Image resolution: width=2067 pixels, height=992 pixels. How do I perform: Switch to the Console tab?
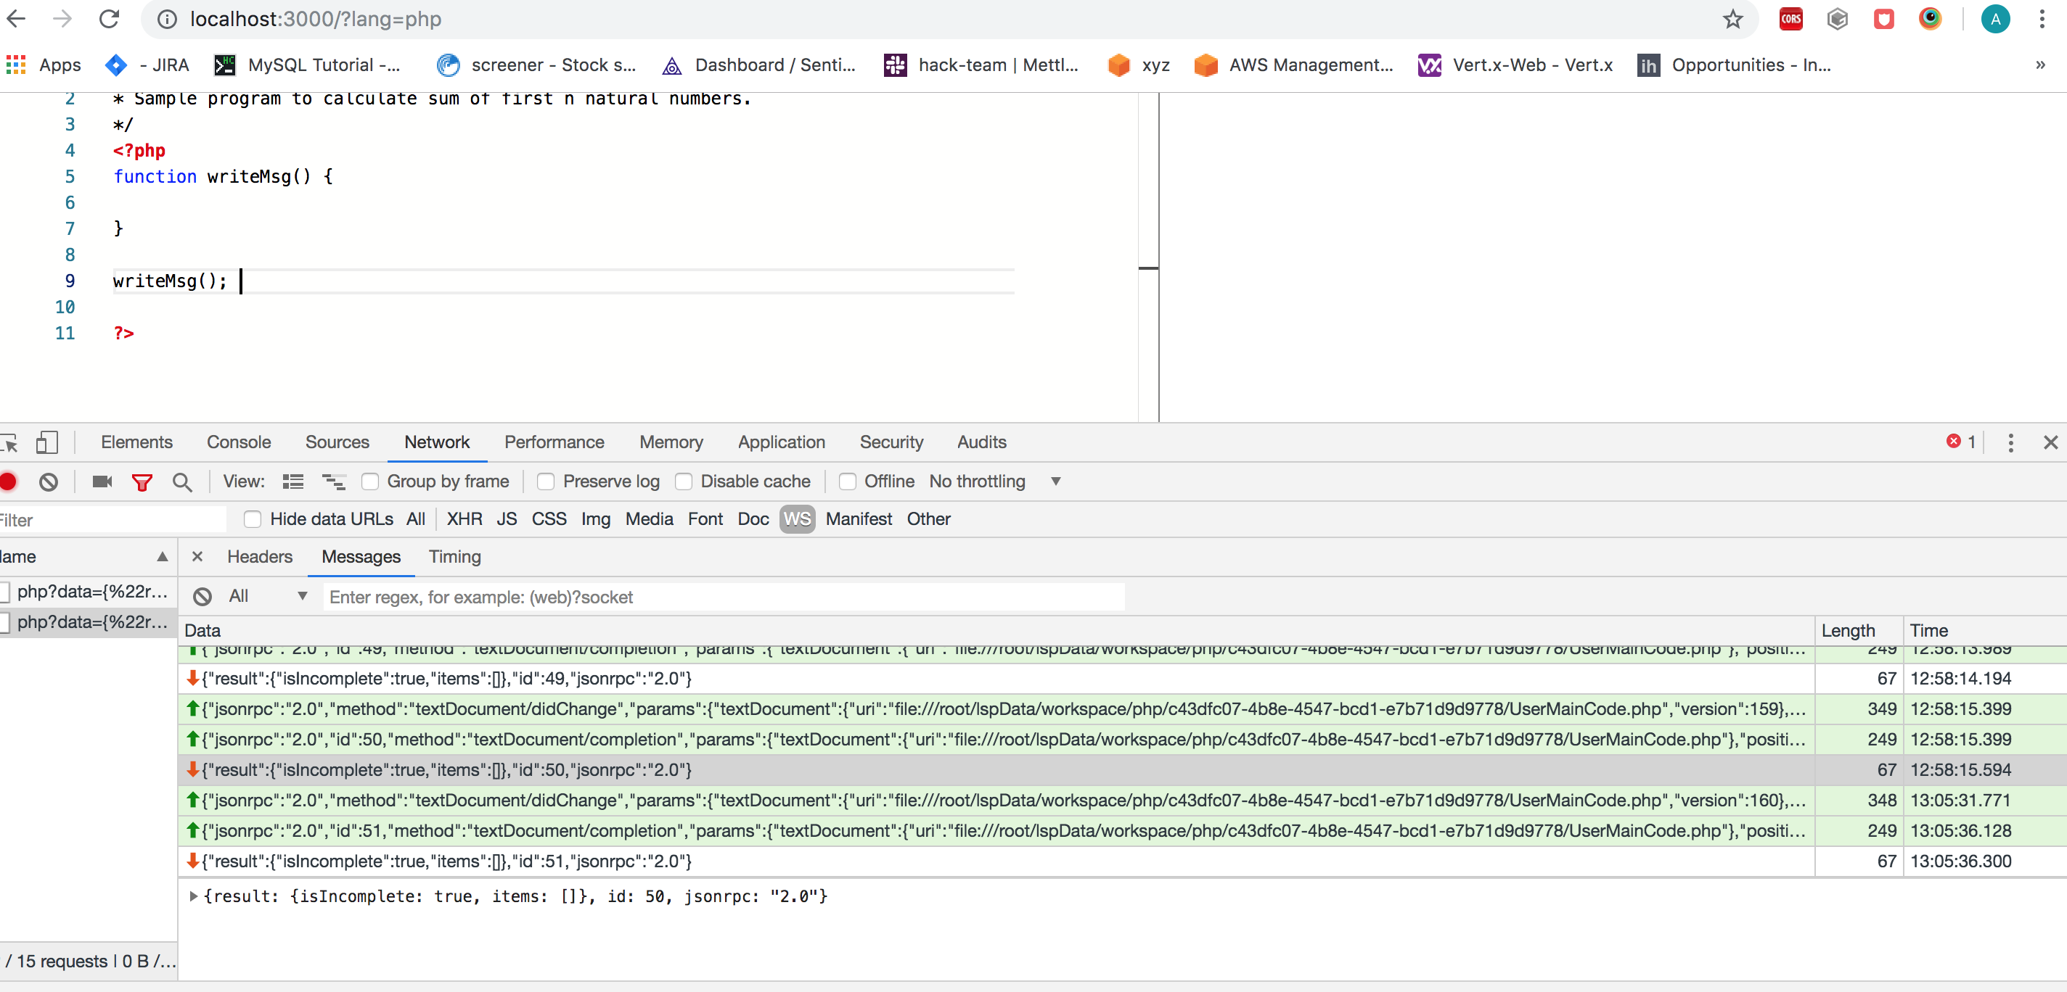click(x=238, y=442)
